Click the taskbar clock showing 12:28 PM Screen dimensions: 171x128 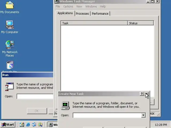pos(161,125)
